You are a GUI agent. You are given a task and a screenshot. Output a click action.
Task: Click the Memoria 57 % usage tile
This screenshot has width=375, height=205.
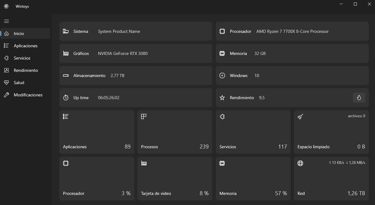click(x=253, y=179)
